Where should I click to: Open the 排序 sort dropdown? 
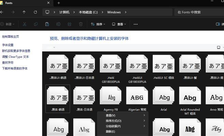coord(98,24)
